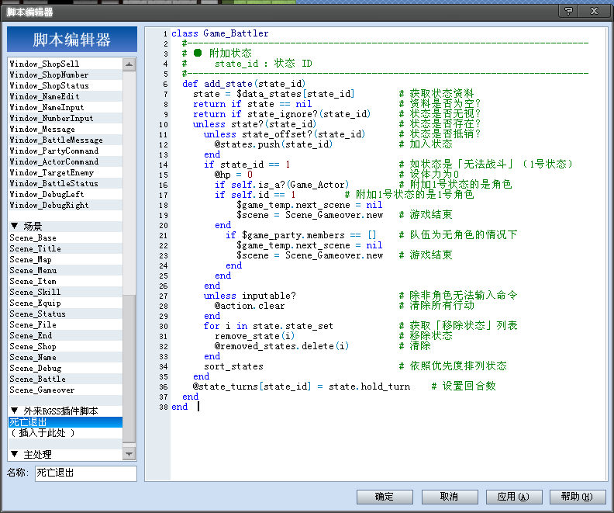
Task: Click the final 'end' on line 38
Action: [x=180, y=407]
